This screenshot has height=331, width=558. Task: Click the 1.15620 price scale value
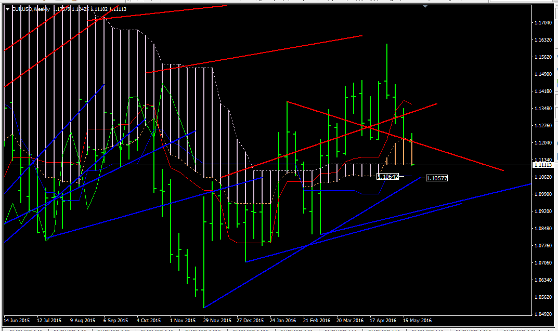[543, 57]
